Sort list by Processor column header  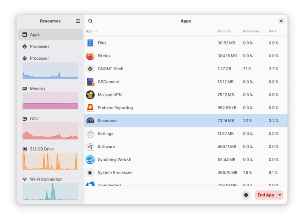point(251,31)
